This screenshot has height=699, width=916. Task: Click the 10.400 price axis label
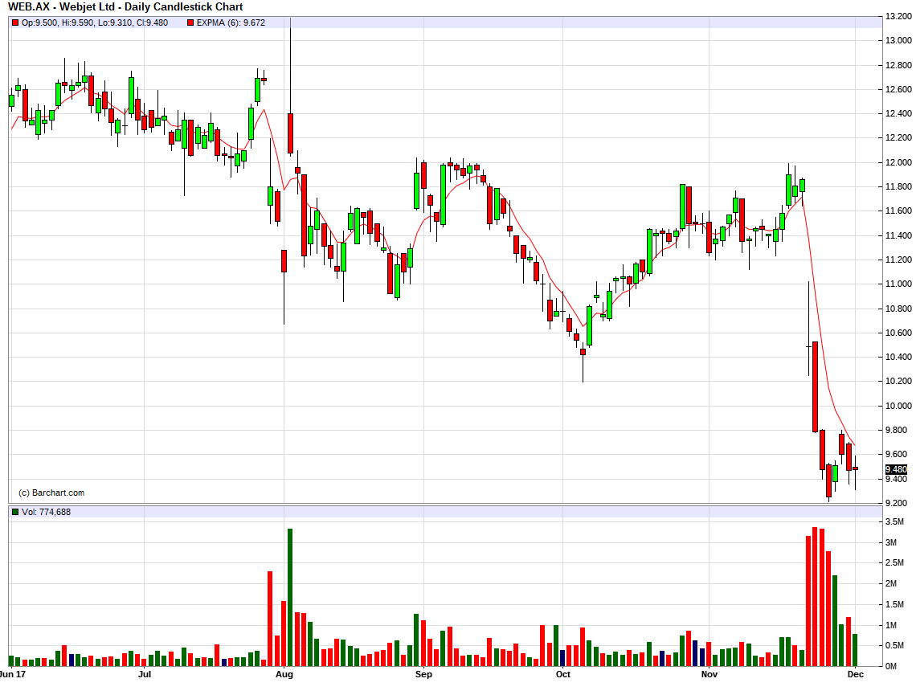point(898,357)
